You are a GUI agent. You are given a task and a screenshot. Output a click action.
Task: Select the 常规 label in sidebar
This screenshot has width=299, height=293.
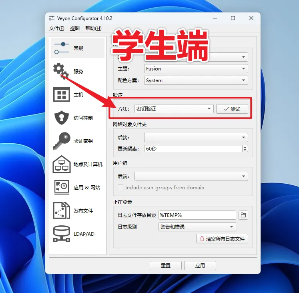coord(78,48)
